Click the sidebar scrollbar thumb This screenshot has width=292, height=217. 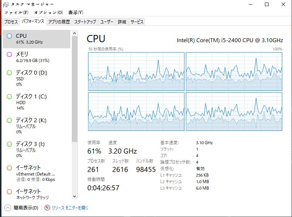(74, 89)
